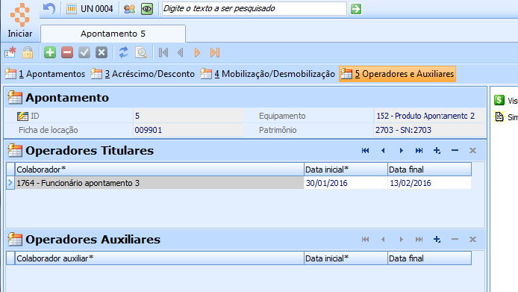Go to next row in Operadores Auxiliares
This screenshot has width=518, height=292.
[401, 240]
